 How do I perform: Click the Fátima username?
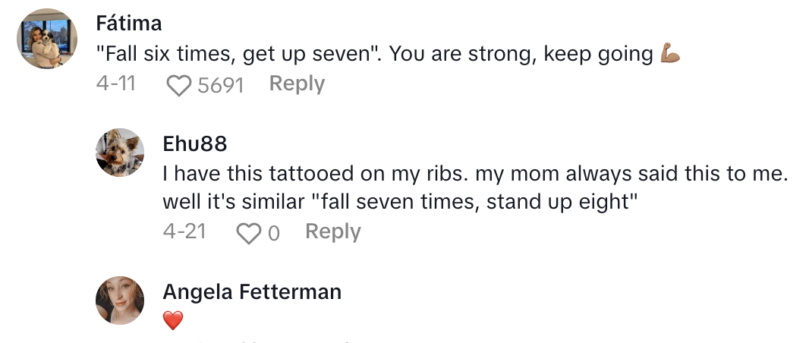pos(129,24)
